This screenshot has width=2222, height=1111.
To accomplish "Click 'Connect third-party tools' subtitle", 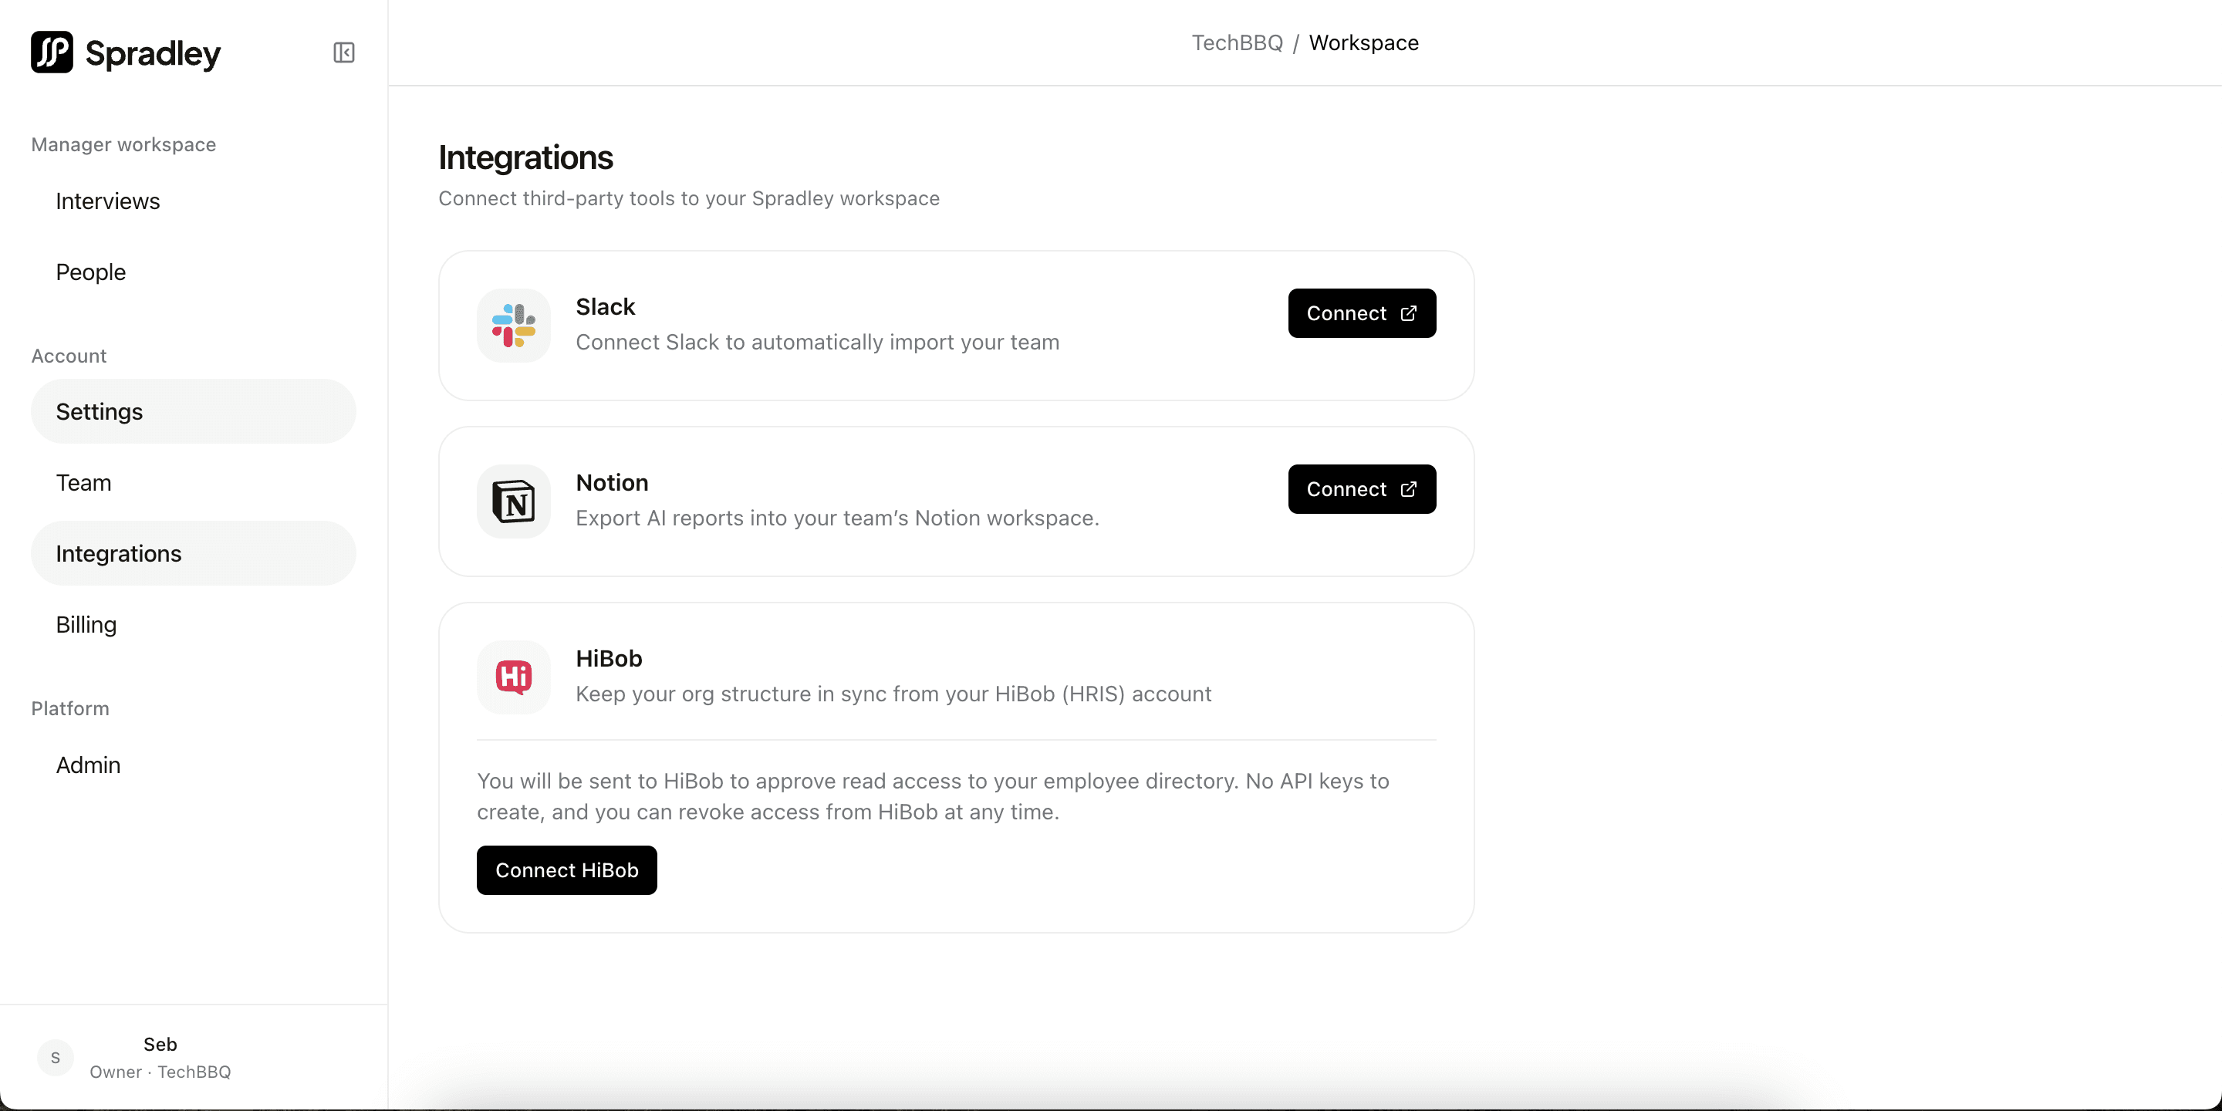I will pyautogui.click(x=689, y=198).
